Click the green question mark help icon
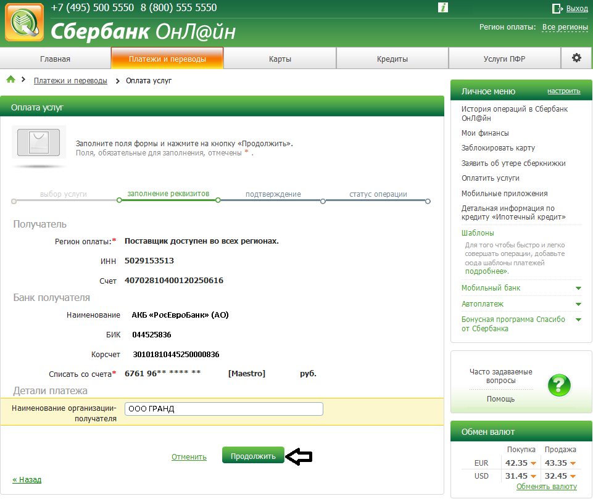The image size is (593, 499). (x=559, y=386)
